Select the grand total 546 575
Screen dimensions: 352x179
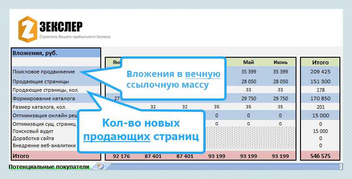(x=320, y=156)
